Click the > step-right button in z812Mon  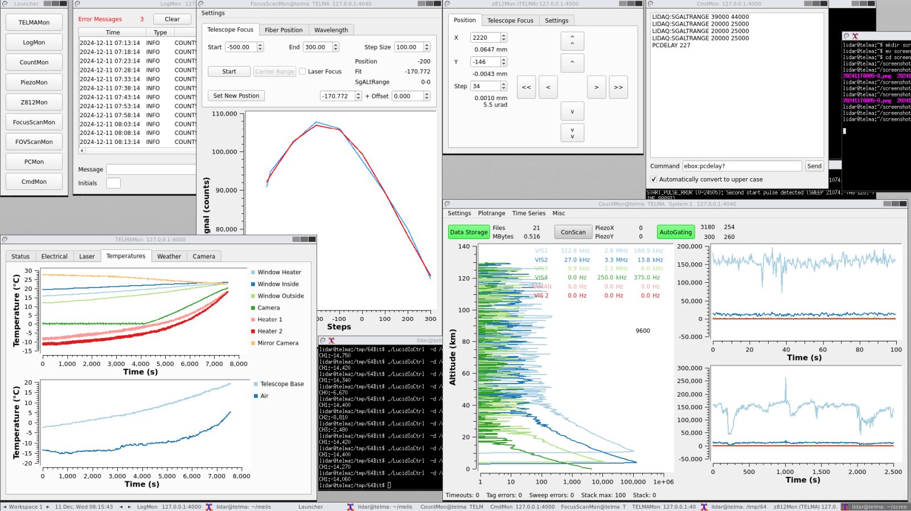[596, 87]
